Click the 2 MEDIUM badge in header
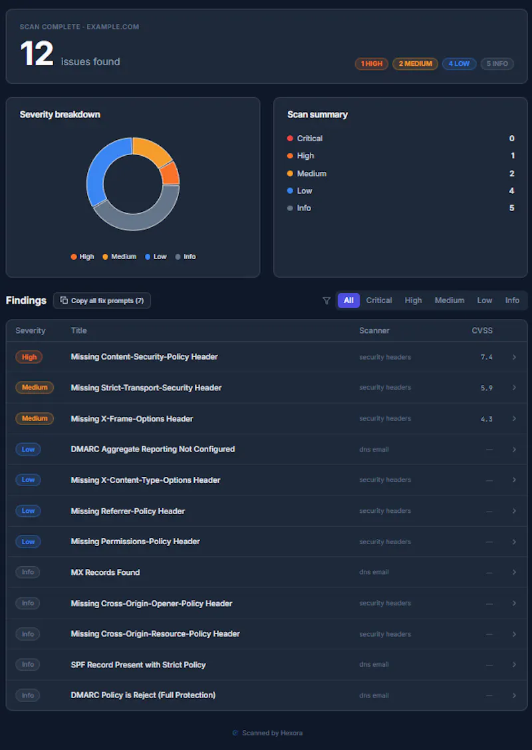Screen dimensions: 532x750 (x=415, y=64)
